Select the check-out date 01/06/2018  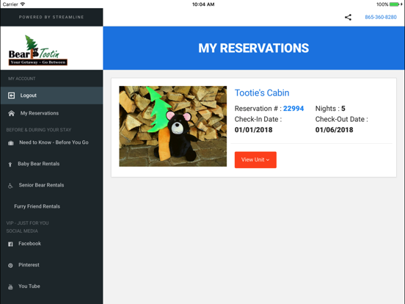click(335, 130)
